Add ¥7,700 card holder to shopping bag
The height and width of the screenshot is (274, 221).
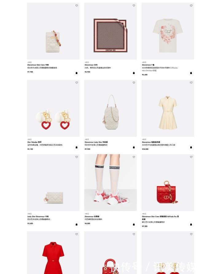(76, 73)
